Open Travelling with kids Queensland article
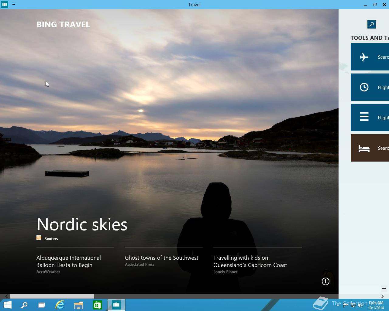389x311 pixels. point(250,261)
